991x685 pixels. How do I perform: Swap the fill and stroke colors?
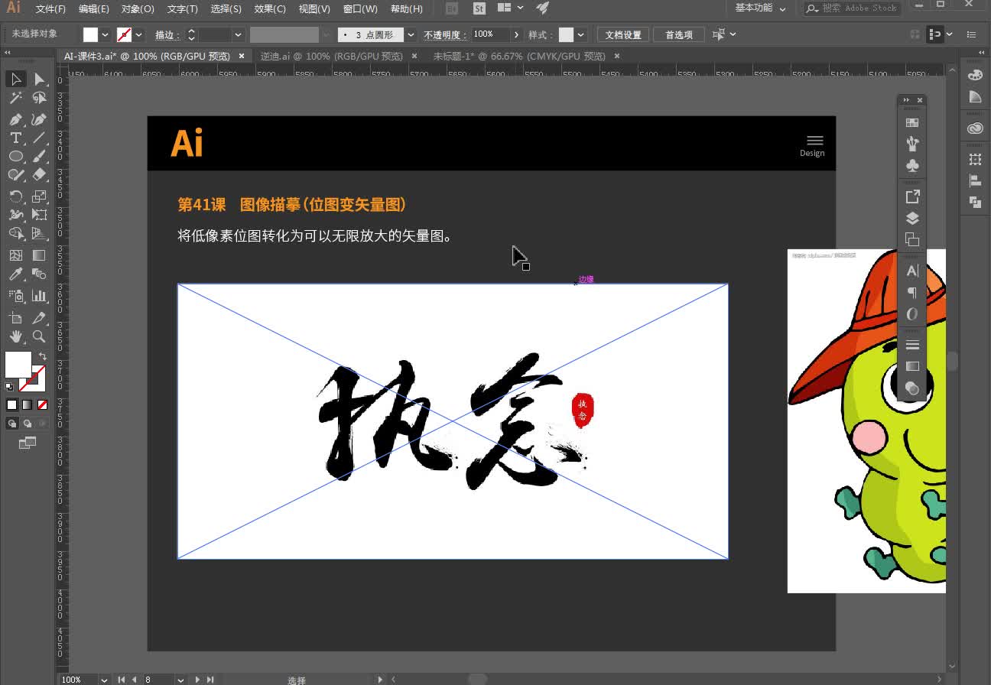(44, 355)
